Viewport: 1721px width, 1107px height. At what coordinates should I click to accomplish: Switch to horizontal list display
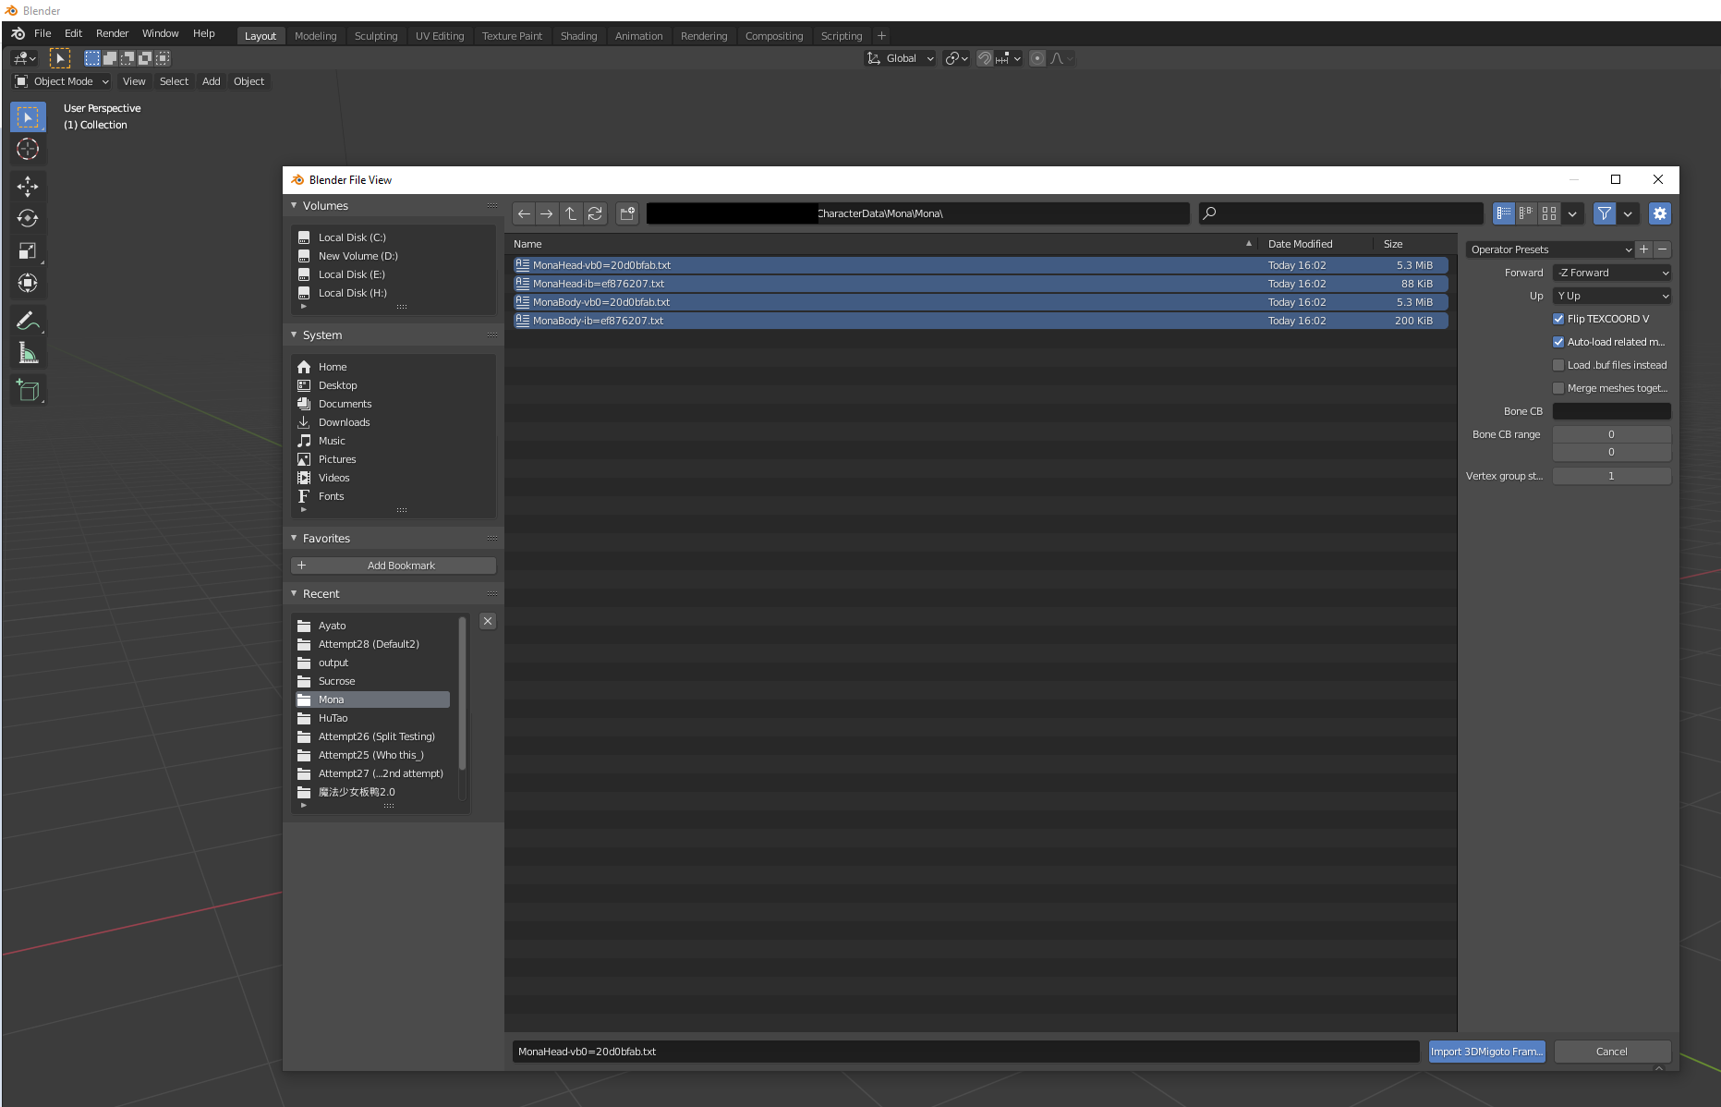pyautogui.click(x=1526, y=213)
